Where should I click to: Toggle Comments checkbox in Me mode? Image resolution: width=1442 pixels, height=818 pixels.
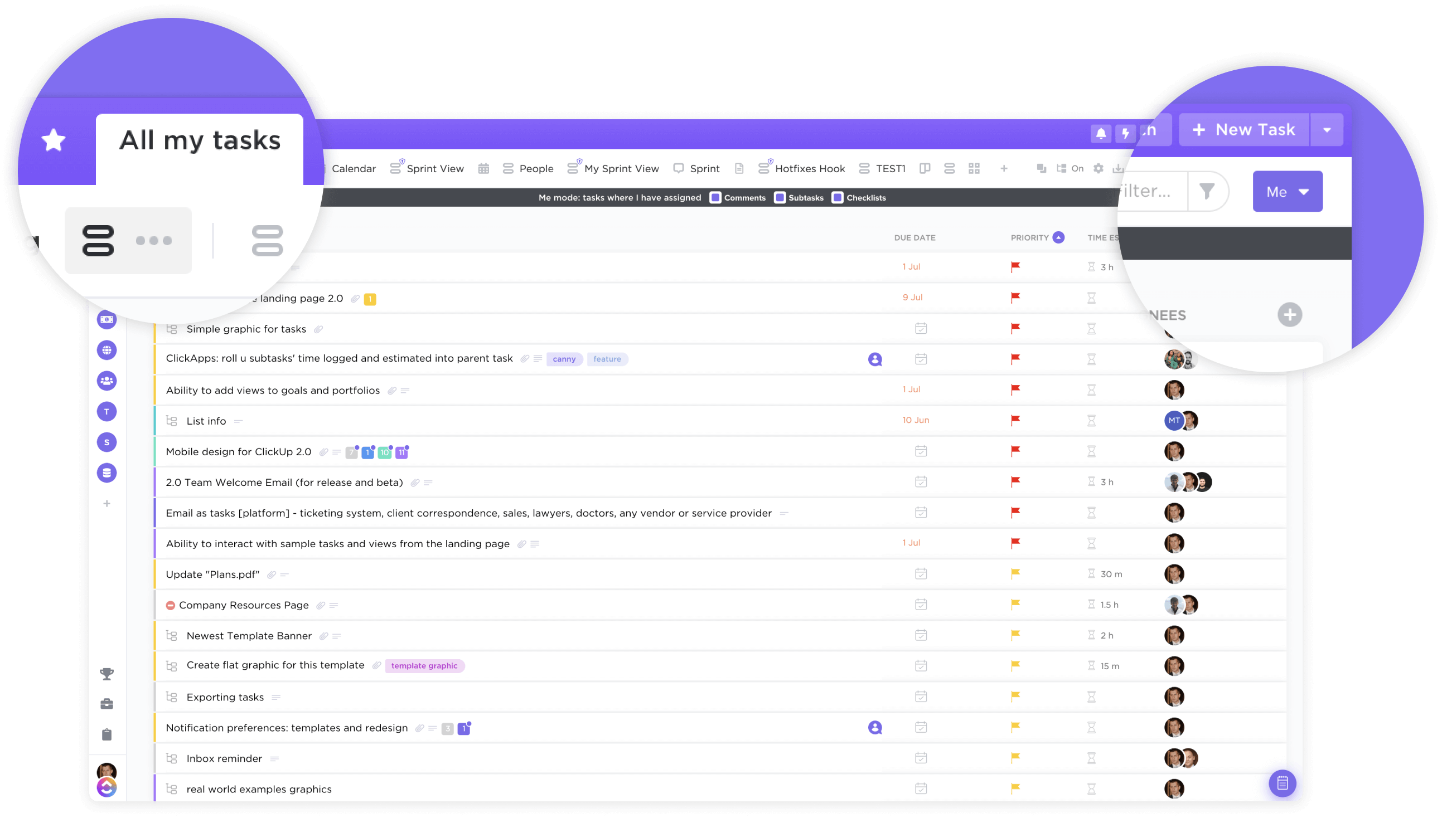tap(716, 198)
